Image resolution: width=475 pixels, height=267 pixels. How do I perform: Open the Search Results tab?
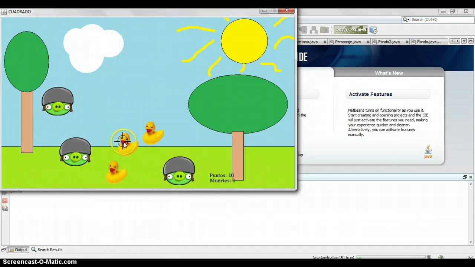point(47,250)
